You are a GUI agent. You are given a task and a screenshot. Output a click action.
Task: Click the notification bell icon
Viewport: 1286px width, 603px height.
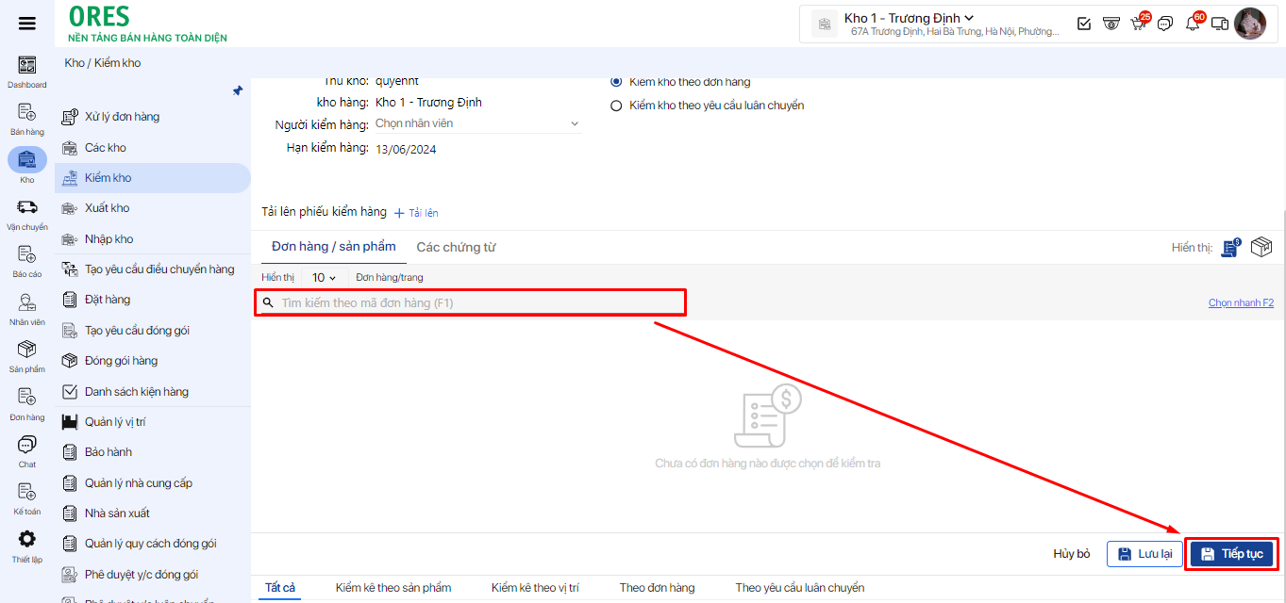point(1193,24)
